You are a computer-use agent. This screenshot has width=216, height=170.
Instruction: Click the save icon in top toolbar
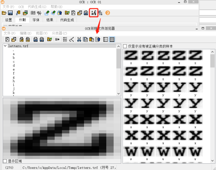pyautogui.click(x=10, y=13)
